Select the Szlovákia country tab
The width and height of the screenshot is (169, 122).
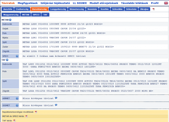pyautogui.click(x=117, y=9)
